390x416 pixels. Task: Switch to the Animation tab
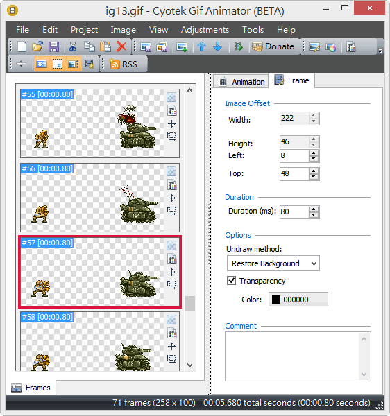click(x=241, y=81)
